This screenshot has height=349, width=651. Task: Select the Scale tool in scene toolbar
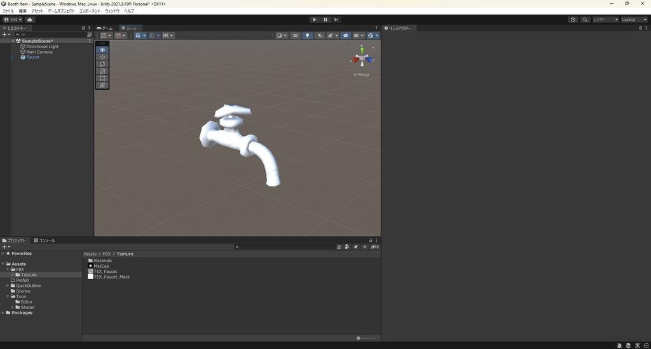tap(102, 71)
